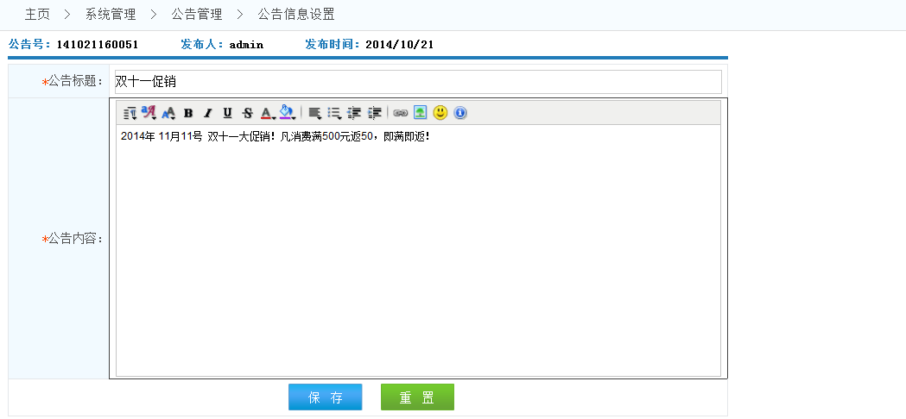The width and height of the screenshot is (906, 419).
Task: Toggle italic formatting
Action: [207, 113]
